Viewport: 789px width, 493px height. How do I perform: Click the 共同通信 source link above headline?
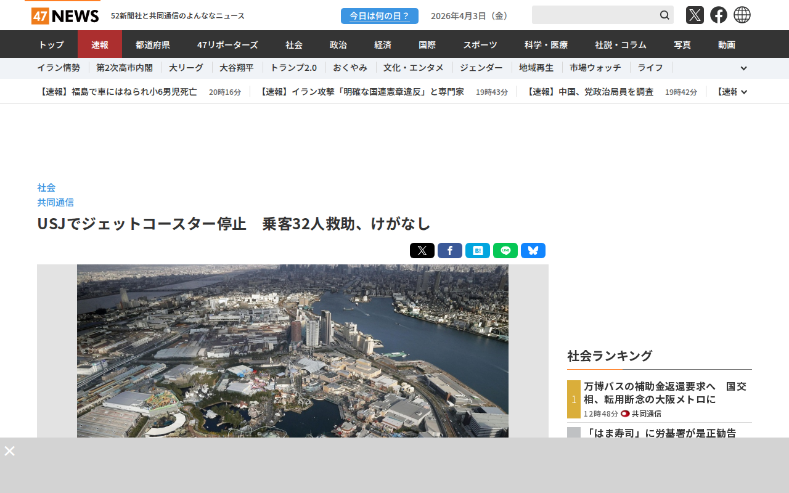(x=55, y=202)
